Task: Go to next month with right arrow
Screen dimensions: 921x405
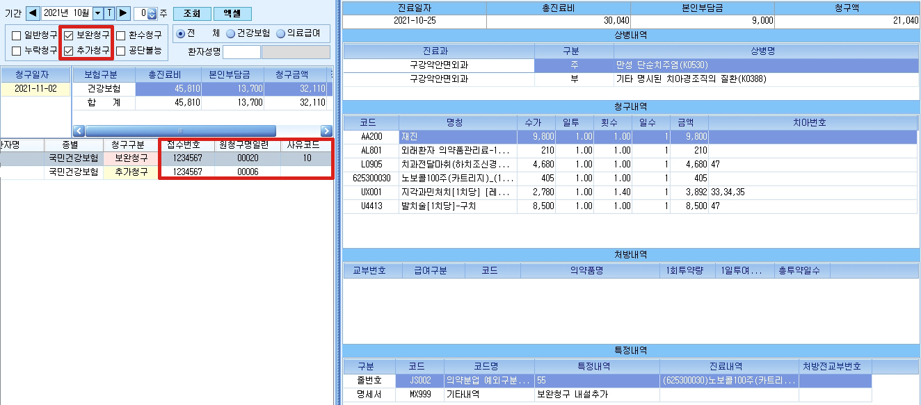Action: pyautogui.click(x=123, y=13)
